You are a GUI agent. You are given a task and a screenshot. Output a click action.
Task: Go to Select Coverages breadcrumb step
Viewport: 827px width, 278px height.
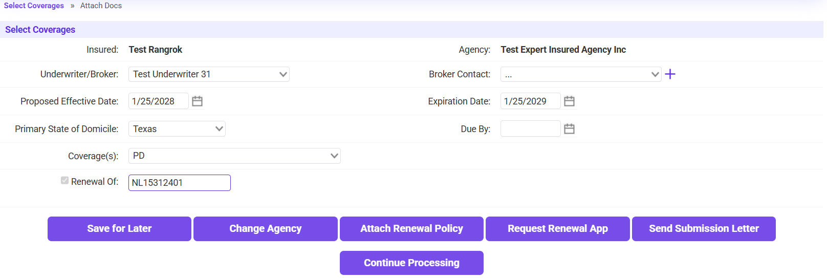coord(34,6)
